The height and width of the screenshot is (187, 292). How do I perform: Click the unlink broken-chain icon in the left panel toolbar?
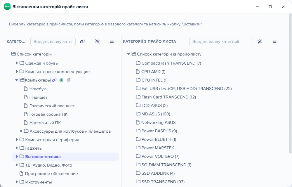[x=97, y=41]
